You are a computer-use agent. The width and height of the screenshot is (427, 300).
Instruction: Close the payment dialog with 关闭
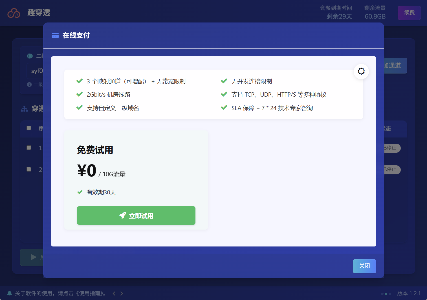click(364, 266)
